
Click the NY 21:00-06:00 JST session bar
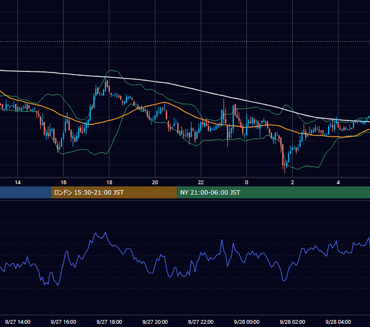point(274,192)
